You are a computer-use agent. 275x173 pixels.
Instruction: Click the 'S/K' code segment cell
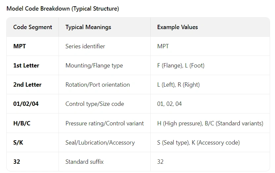(x=18, y=143)
